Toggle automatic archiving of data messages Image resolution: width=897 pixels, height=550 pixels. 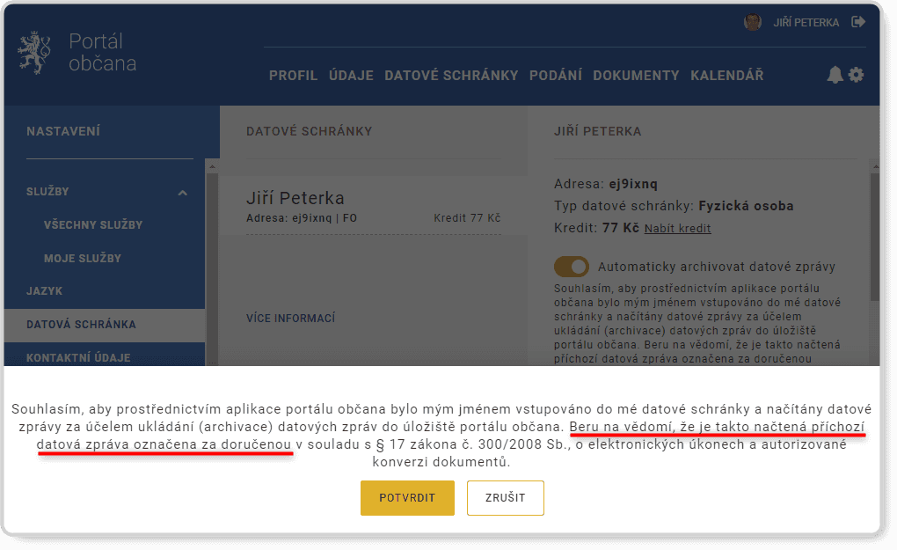pos(572,267)
